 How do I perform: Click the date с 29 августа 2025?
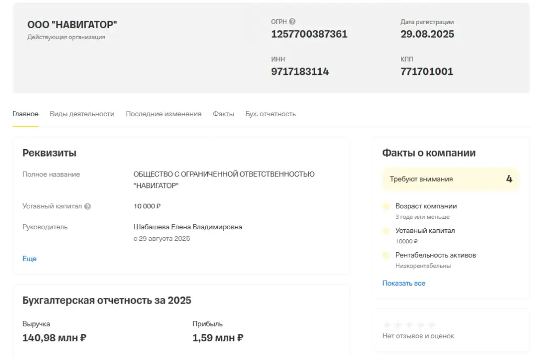[162, 239]
